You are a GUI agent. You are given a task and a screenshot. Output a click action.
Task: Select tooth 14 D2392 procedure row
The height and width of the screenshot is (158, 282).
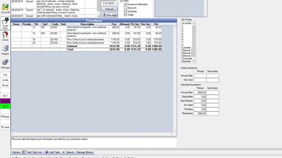(x=86, y=35)
